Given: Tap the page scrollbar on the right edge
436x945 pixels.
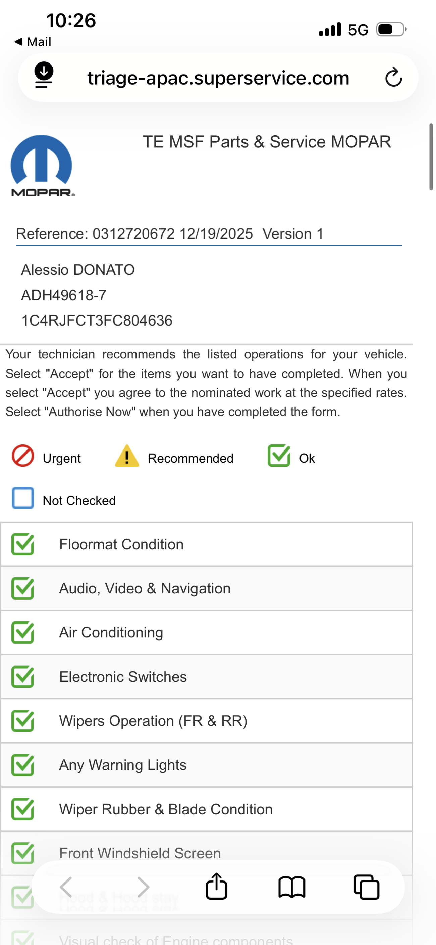Looking at the screenshot, I should tap(431, 157).
